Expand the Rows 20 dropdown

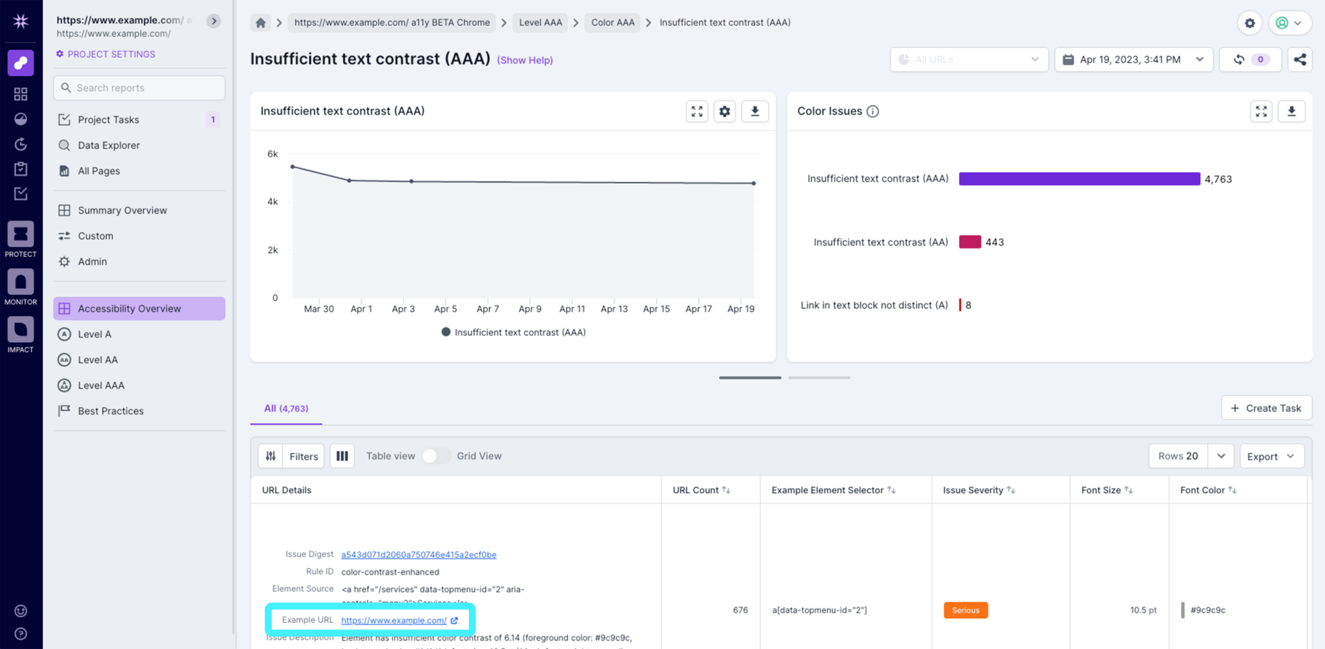tap(1220, 456)
